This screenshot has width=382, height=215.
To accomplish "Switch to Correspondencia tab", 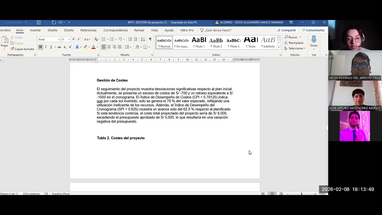I will pyautogui.click(x=115, y=30).
